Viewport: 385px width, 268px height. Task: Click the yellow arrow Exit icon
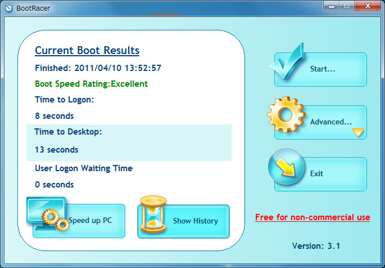click(286, 167)
